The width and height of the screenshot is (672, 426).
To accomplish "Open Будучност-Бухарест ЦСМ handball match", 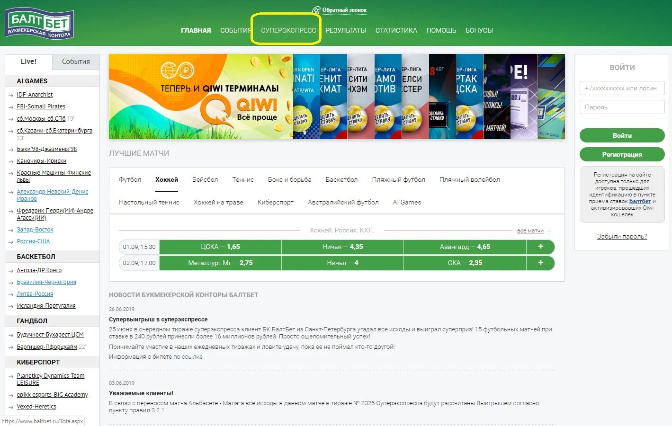I will (50, 335).
